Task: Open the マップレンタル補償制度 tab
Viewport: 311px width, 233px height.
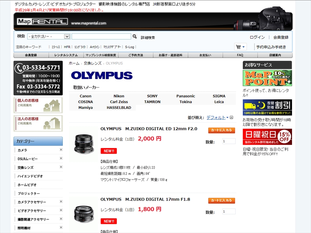Action: [101, 55]
